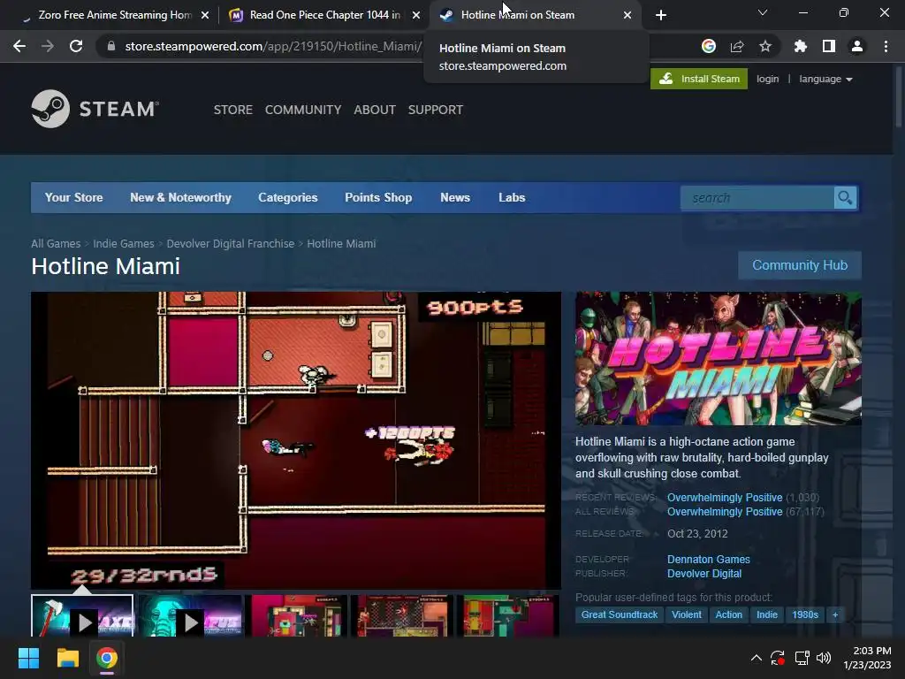Close the One Piece Chapter 1044 tab
Screen dimensions: 905x679
click(416, 15)
